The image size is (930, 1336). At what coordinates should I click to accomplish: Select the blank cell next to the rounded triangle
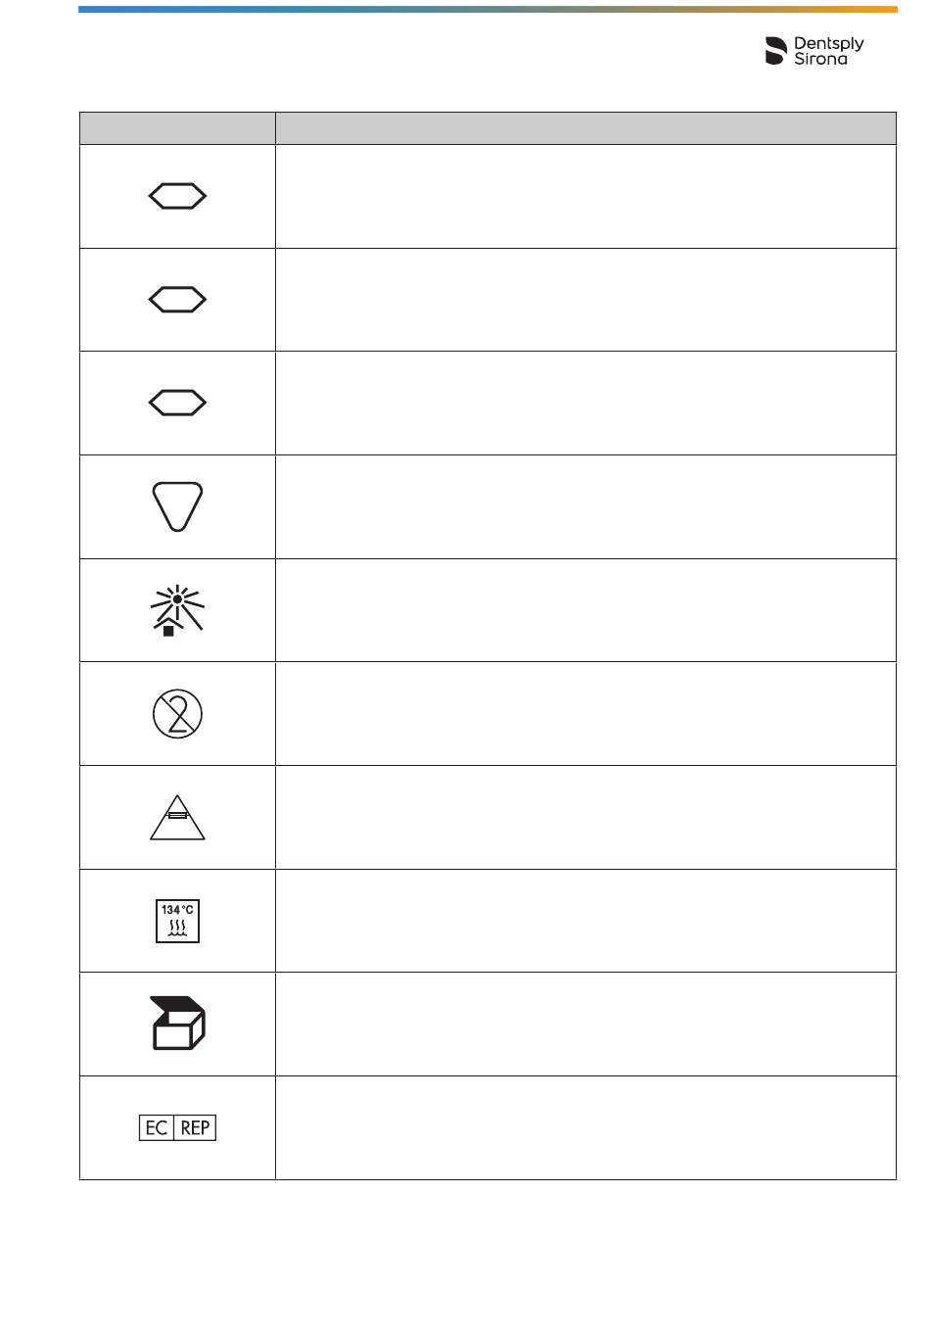585,507
